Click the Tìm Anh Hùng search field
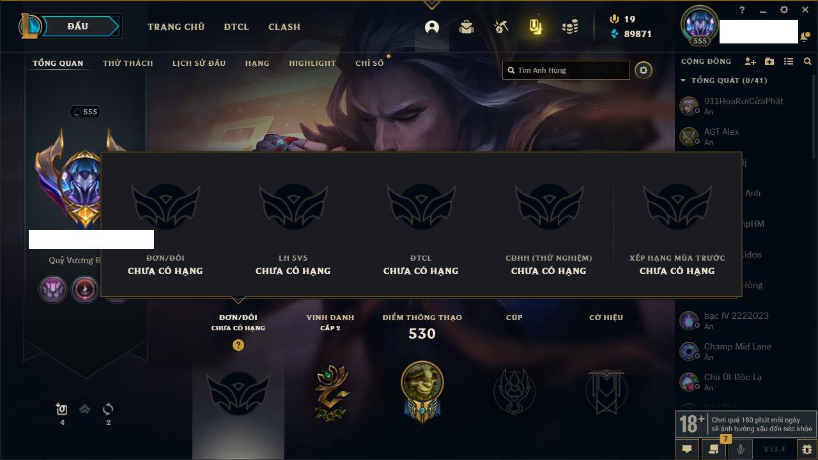 click(x=566, y=70)
